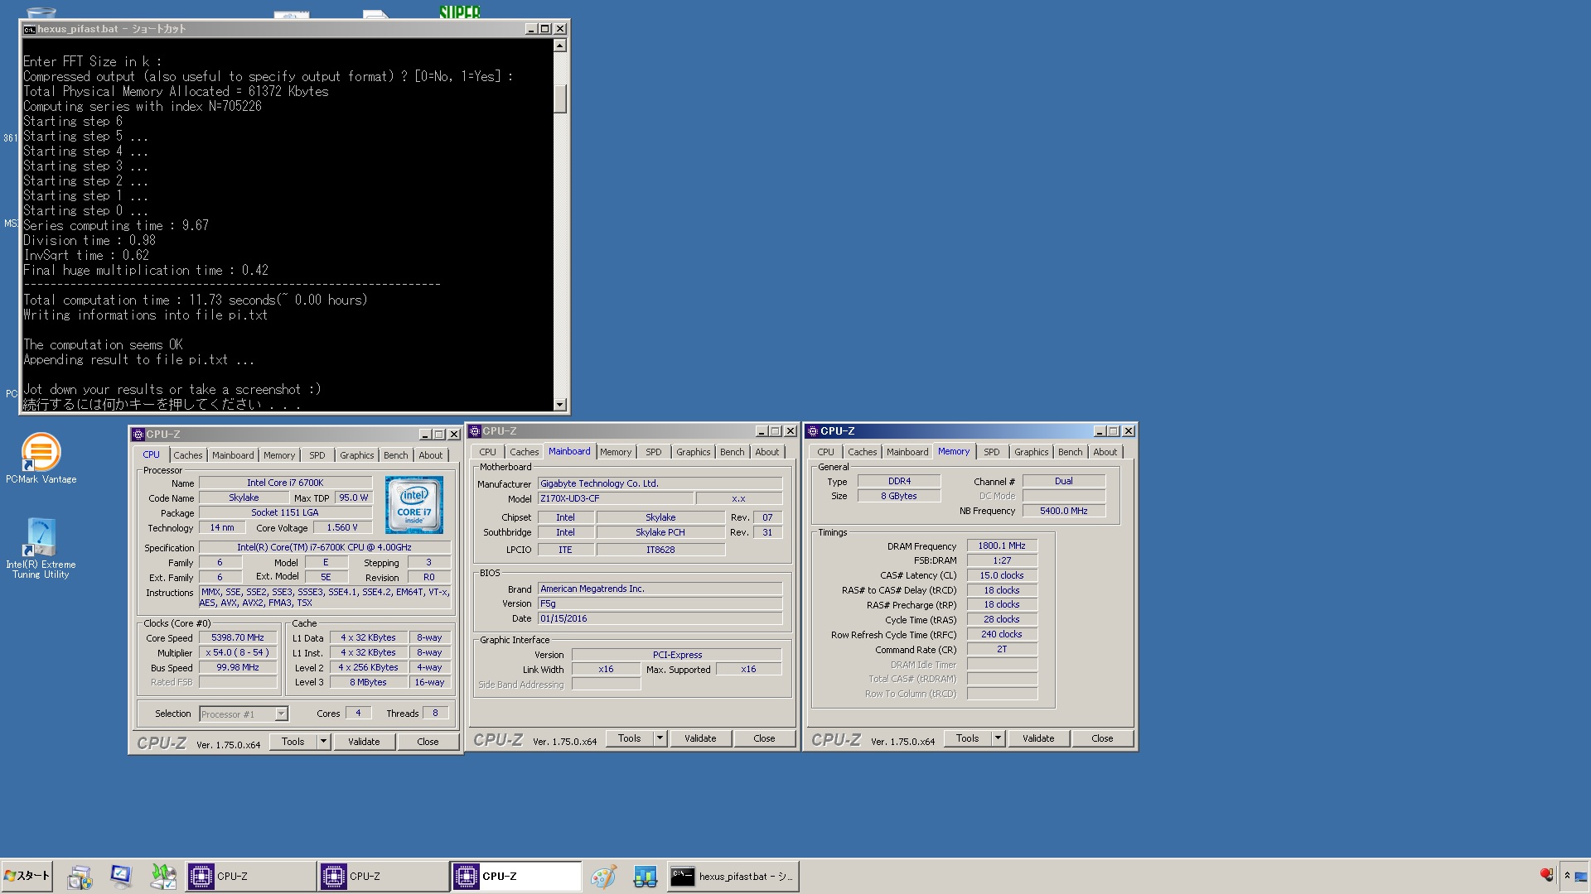
Task: Select Memory tab in CPU-Z Gigabyte mainboard window
Action: [x=616, y=452]
